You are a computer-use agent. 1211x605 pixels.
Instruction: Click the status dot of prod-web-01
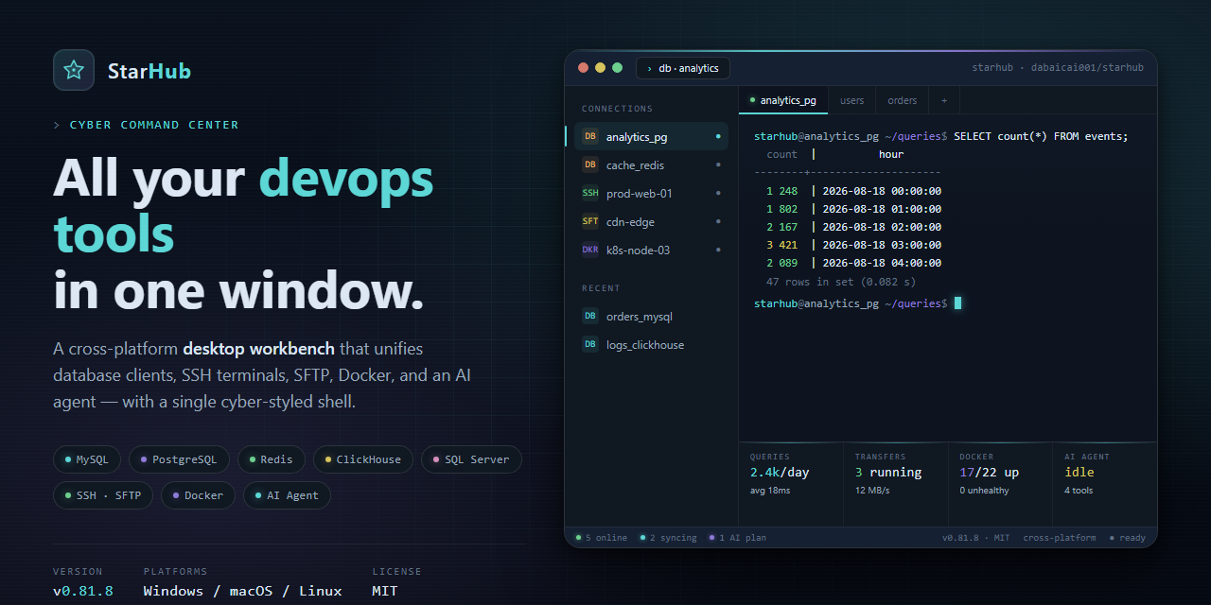[x=718, y=194]
